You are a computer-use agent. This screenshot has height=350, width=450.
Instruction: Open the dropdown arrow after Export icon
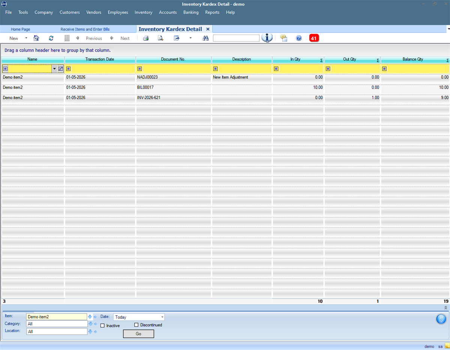coord(190,38)
